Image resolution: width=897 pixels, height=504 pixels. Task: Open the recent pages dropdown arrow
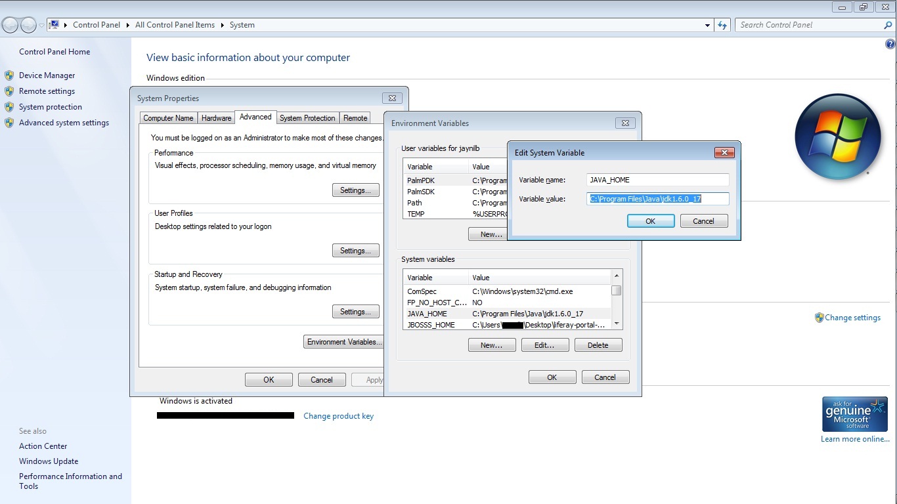41,26
